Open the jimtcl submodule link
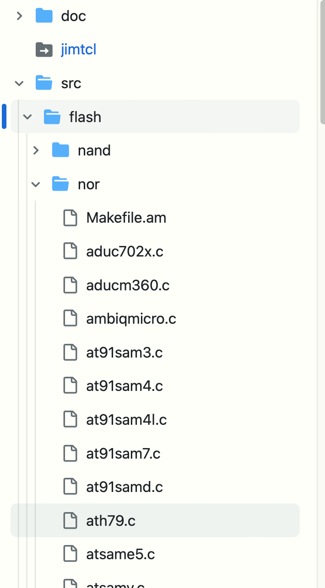The image size is (325, 588). (x=79, y=49)
